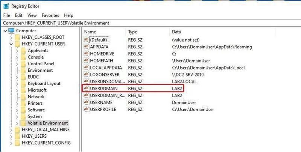Expand the Software key
Image resolution: width=301 pixels, height=152 pixels.
point(17,110)
